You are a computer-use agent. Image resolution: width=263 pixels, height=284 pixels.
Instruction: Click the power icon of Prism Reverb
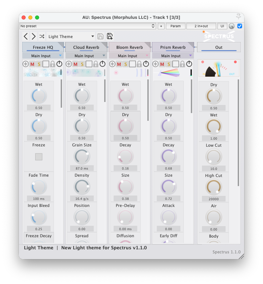tap(189, 64)
